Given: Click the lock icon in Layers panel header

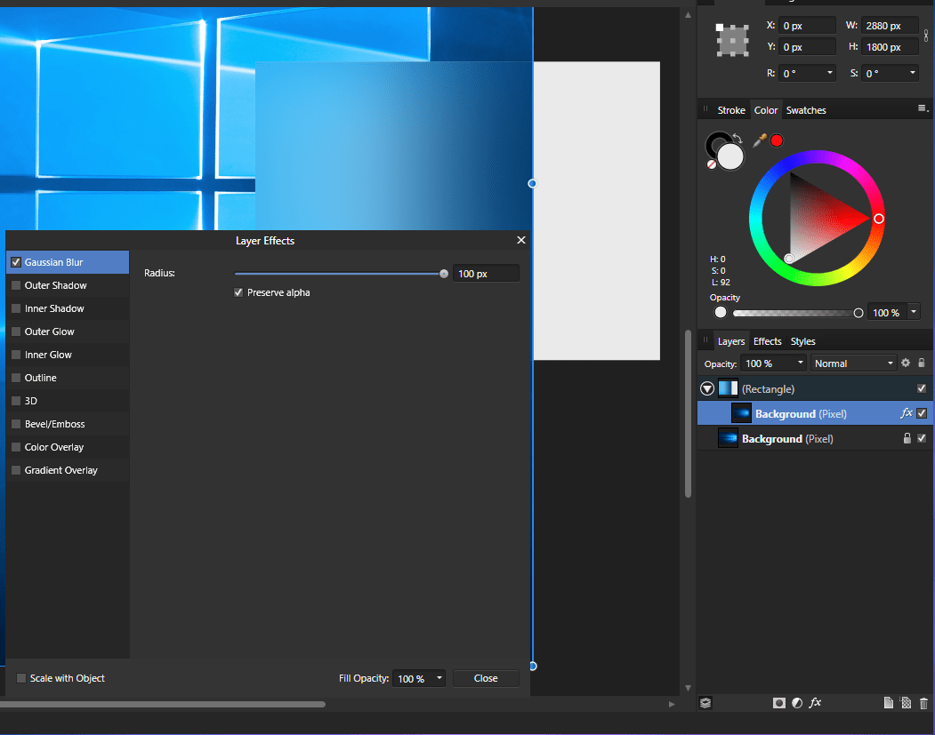Looking at the screenshot, I should click(x=922, y=363).
